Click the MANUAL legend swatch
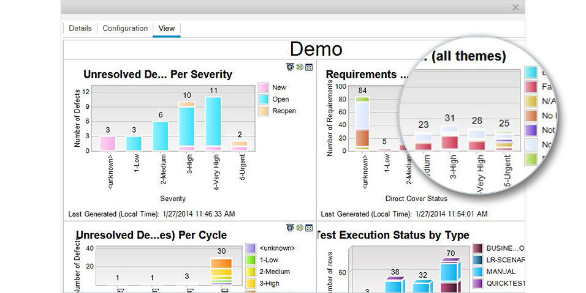The image size is (586, 293). pyautogui.click(x=478, y=272)
